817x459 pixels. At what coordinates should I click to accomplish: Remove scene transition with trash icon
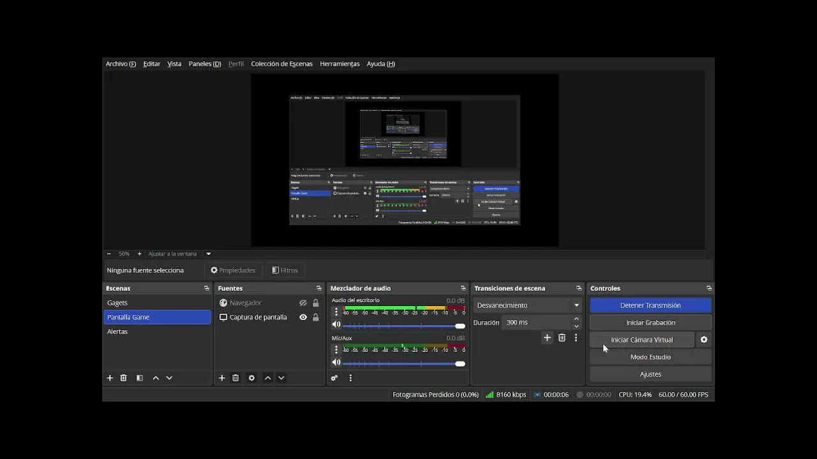coord(562,338)
